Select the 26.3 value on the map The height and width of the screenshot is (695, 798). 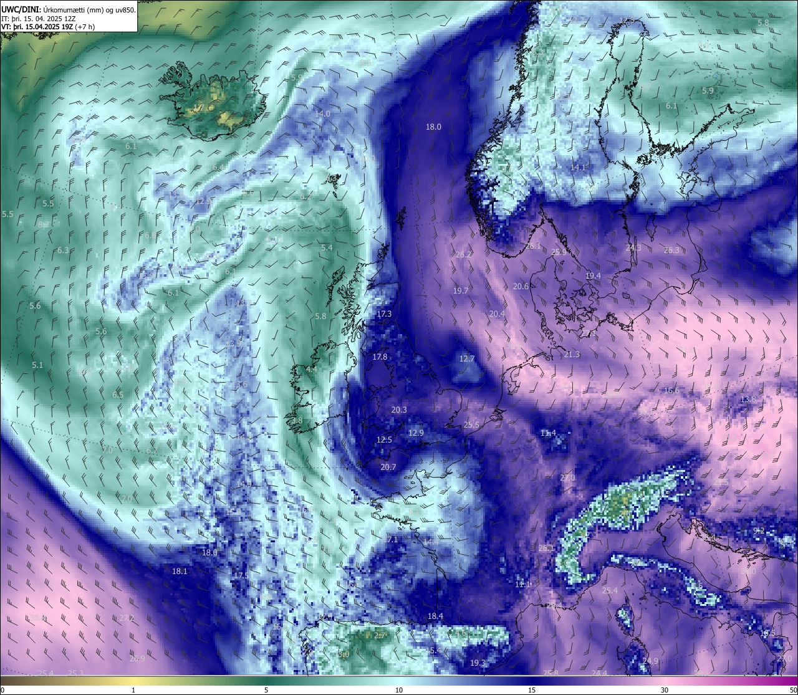coord(671,251)
